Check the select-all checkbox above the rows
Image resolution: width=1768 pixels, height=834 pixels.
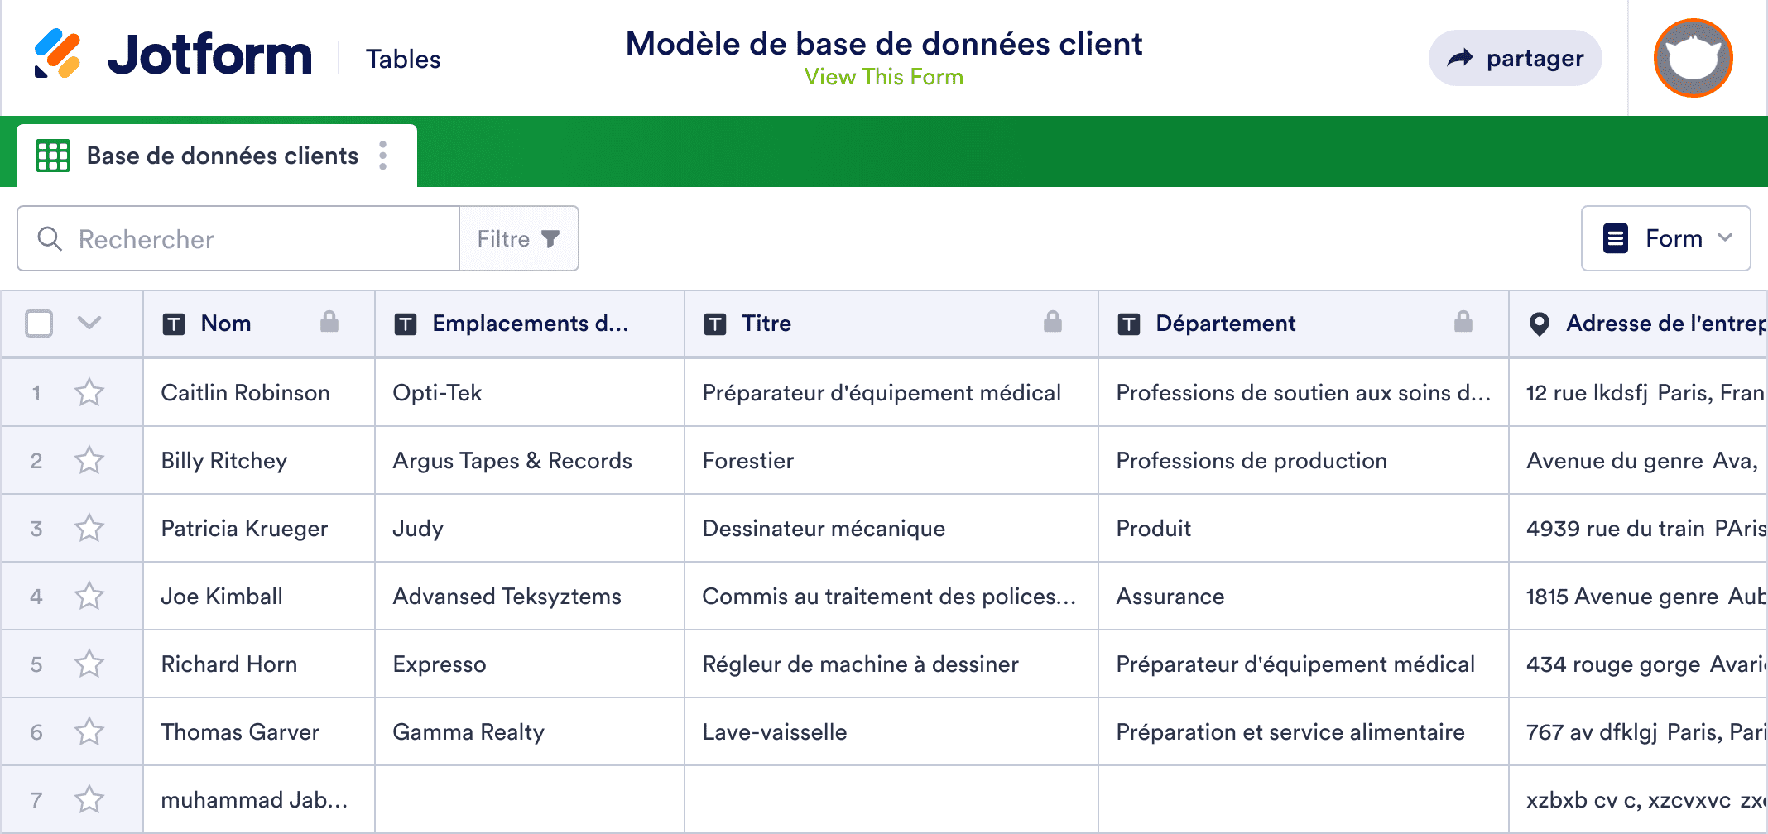(x=38, y=324)
